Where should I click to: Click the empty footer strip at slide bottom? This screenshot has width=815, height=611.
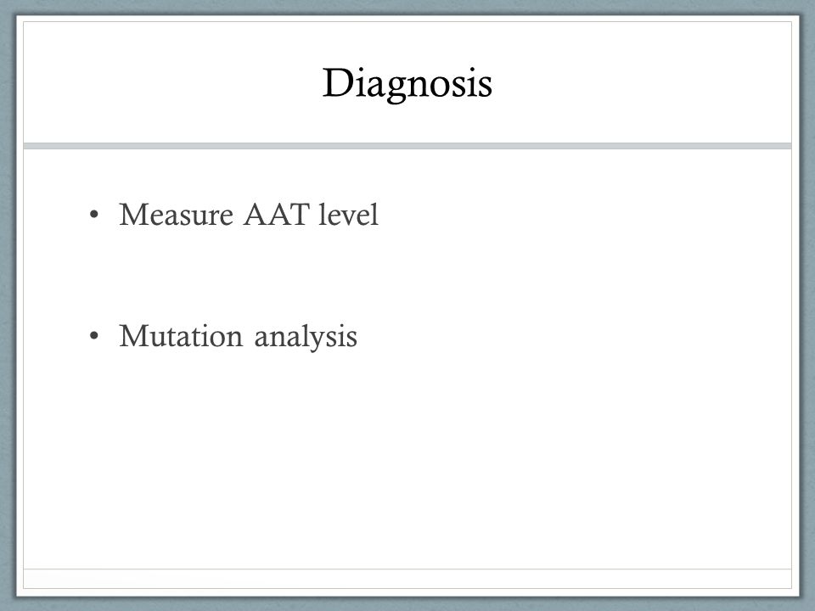pyautogui.click(x=407, y=579)
